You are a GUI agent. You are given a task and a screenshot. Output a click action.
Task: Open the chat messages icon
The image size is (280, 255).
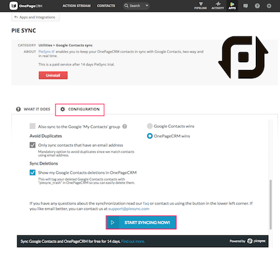(245, 6)
